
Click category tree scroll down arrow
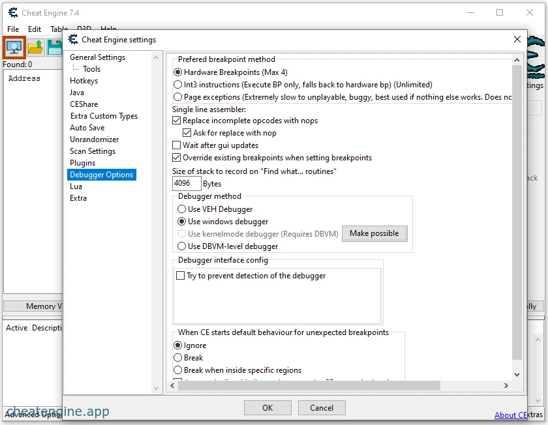(156, 388)
